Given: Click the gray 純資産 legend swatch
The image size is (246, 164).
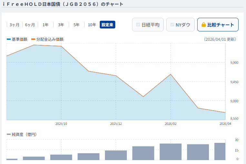Looking at the screenshot, I should coord(9,134).
